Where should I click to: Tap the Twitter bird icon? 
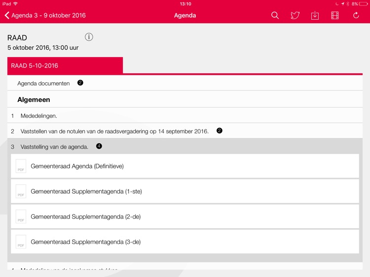pyautogui.click(x=295, y=15)
